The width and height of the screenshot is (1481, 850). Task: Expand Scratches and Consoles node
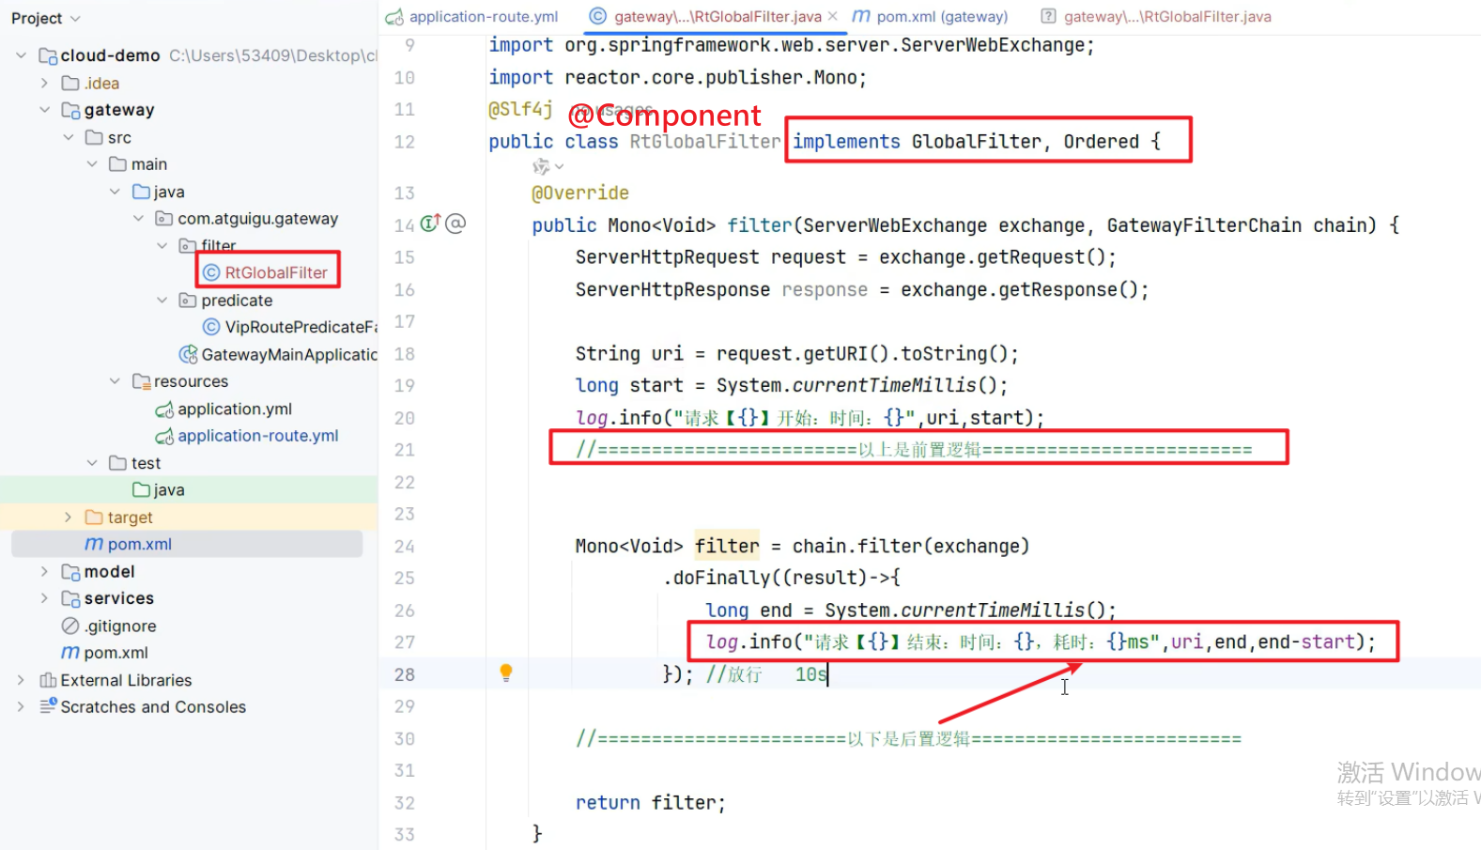point(21,707)
